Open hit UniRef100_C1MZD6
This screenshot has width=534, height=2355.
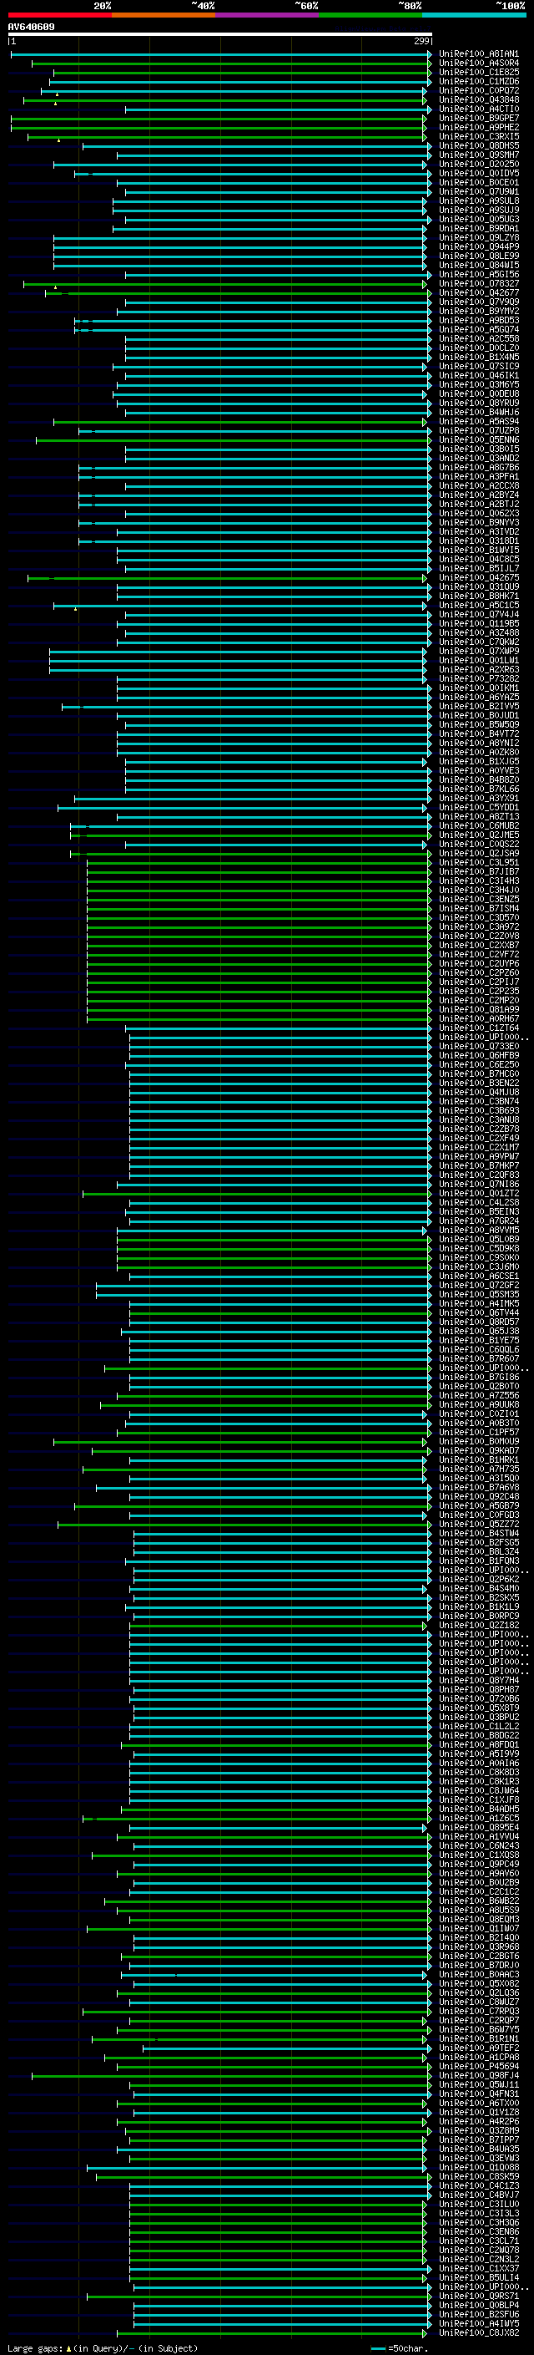click(478, 81)
